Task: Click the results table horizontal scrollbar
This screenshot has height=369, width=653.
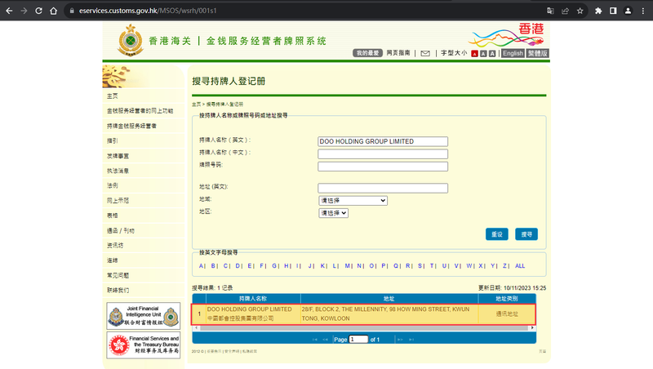Action: pos(364,328)
